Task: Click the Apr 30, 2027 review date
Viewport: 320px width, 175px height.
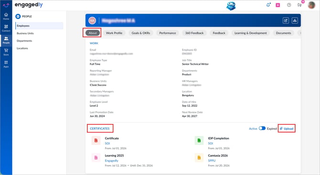Action: coord(190,116)
